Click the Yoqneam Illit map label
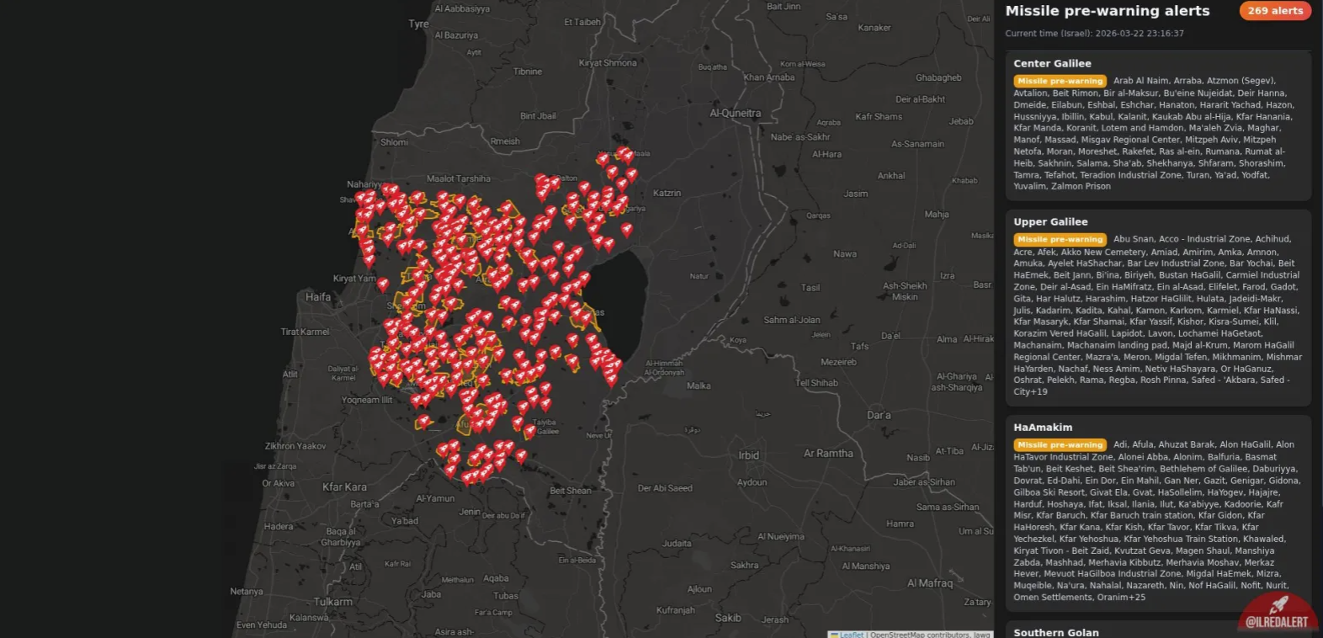The image size is (1323, 638). click(x=367, y=400)
